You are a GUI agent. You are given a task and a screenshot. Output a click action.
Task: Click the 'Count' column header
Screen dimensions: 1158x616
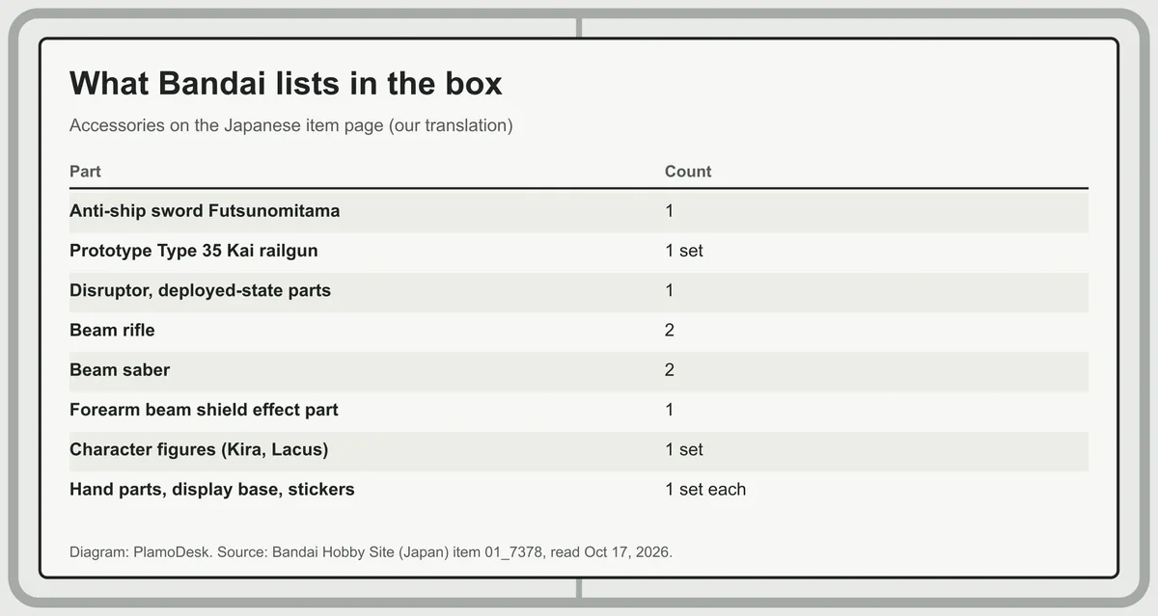(688, 172)
